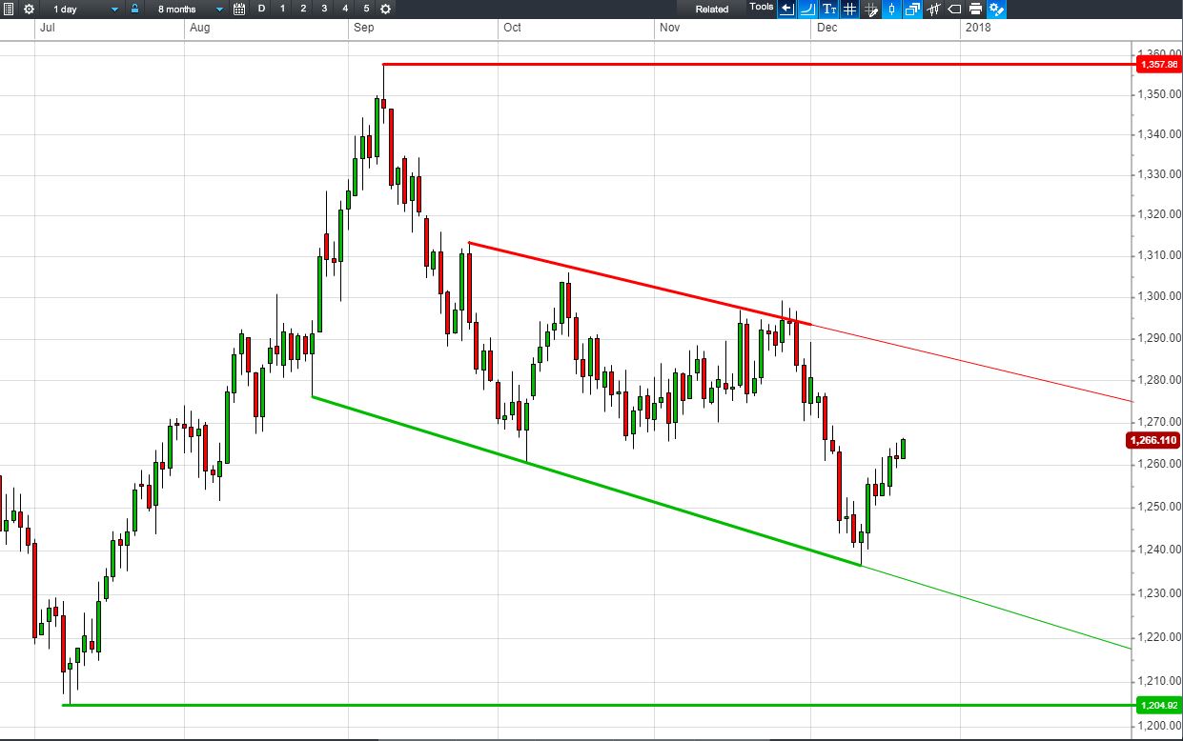Image resolution: width=1183 pixels, height=741 pixels.
Task: Select preset number 5
Action: pos(366,8)
